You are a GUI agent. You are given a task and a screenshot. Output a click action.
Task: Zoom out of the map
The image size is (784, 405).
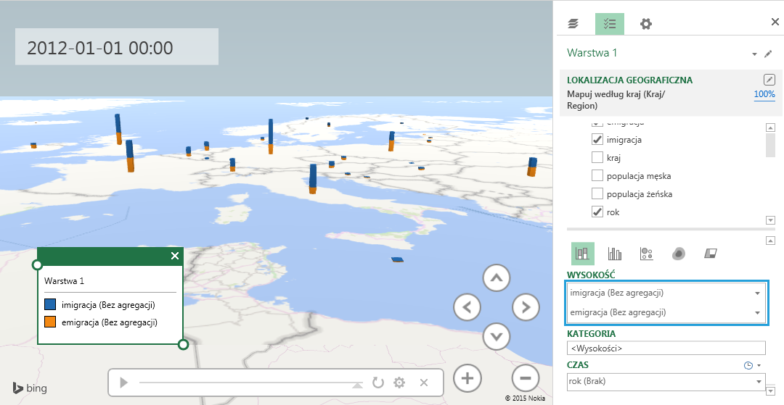tap(526, 377)
